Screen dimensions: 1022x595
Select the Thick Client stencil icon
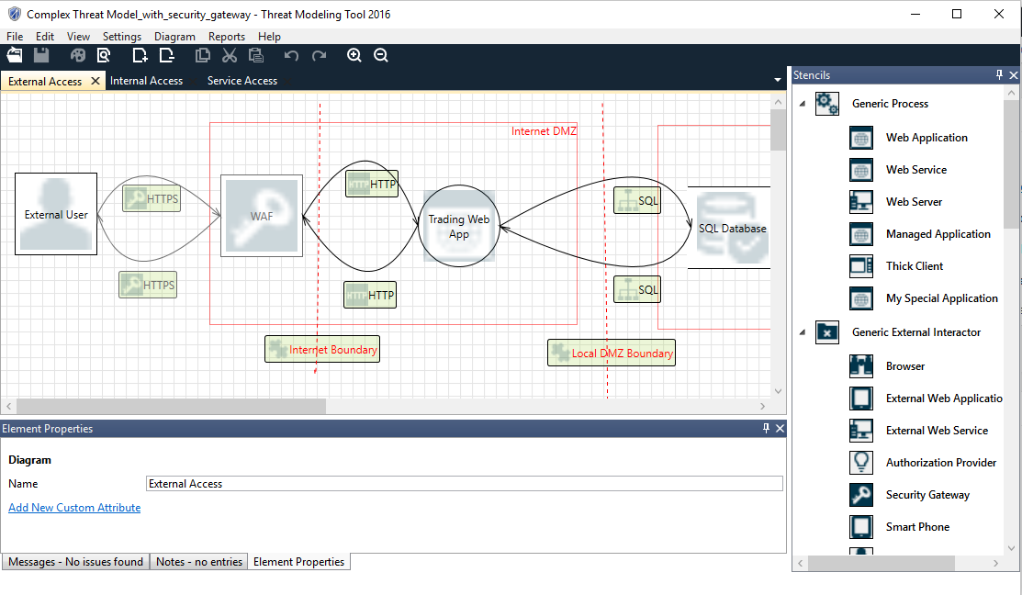(861, 266)
